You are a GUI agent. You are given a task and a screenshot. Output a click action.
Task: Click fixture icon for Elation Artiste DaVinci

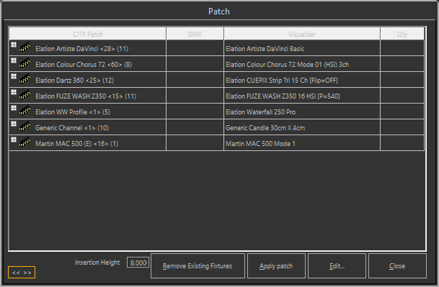pos(25,47)
